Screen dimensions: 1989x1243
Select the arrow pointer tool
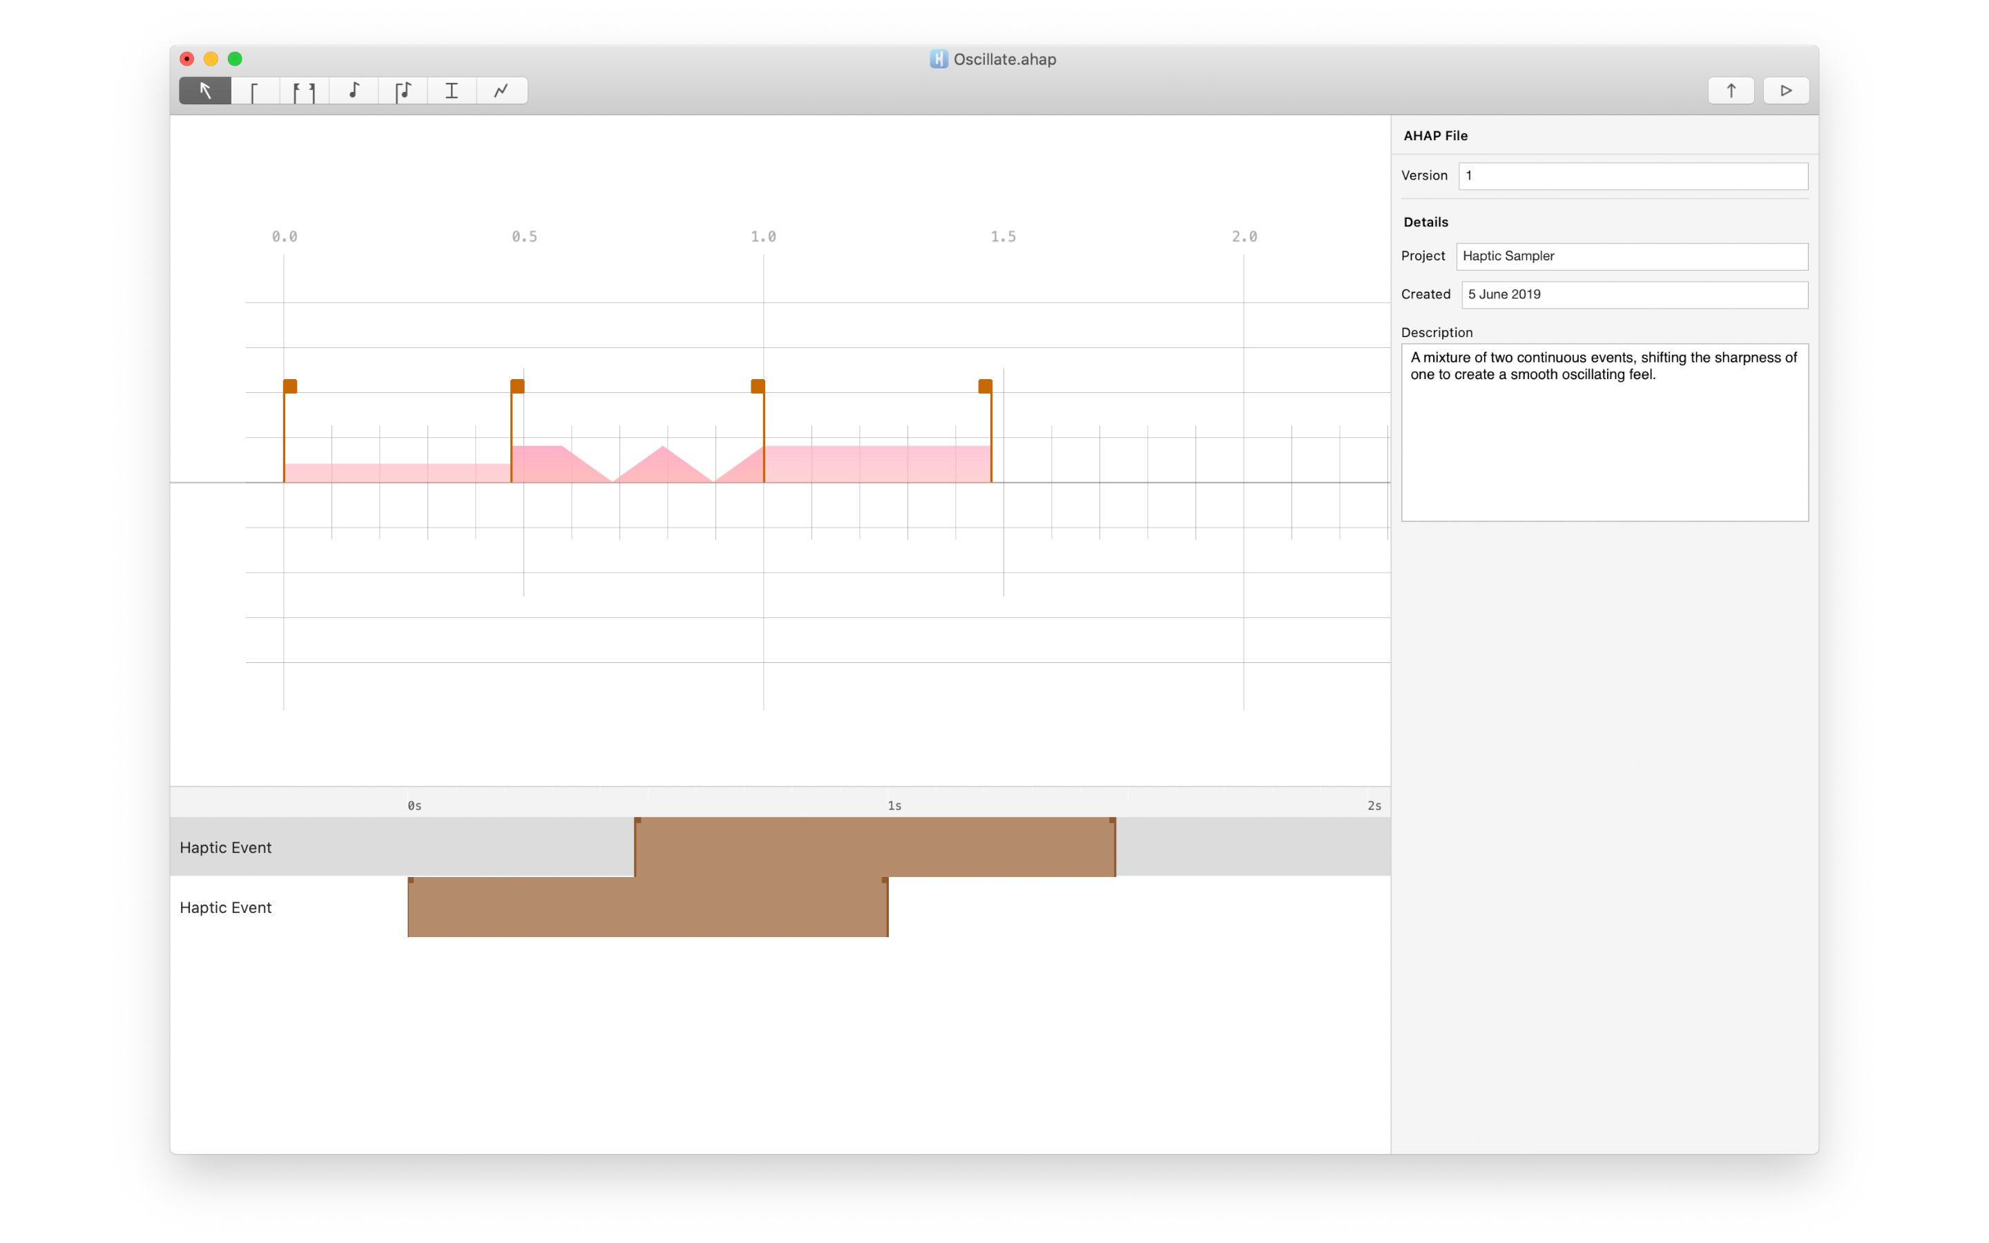(x=204, y=90)
